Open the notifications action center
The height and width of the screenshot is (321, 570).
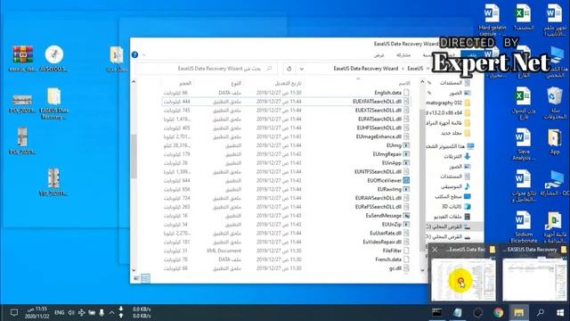click(x=14, y=313)
